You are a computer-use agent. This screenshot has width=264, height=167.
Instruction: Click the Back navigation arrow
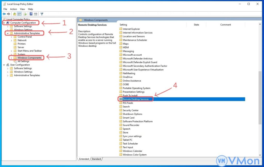(4, 14)
